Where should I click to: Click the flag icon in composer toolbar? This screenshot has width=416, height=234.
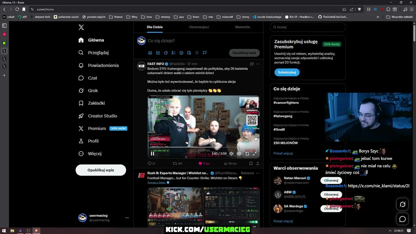tap(205, 53)
